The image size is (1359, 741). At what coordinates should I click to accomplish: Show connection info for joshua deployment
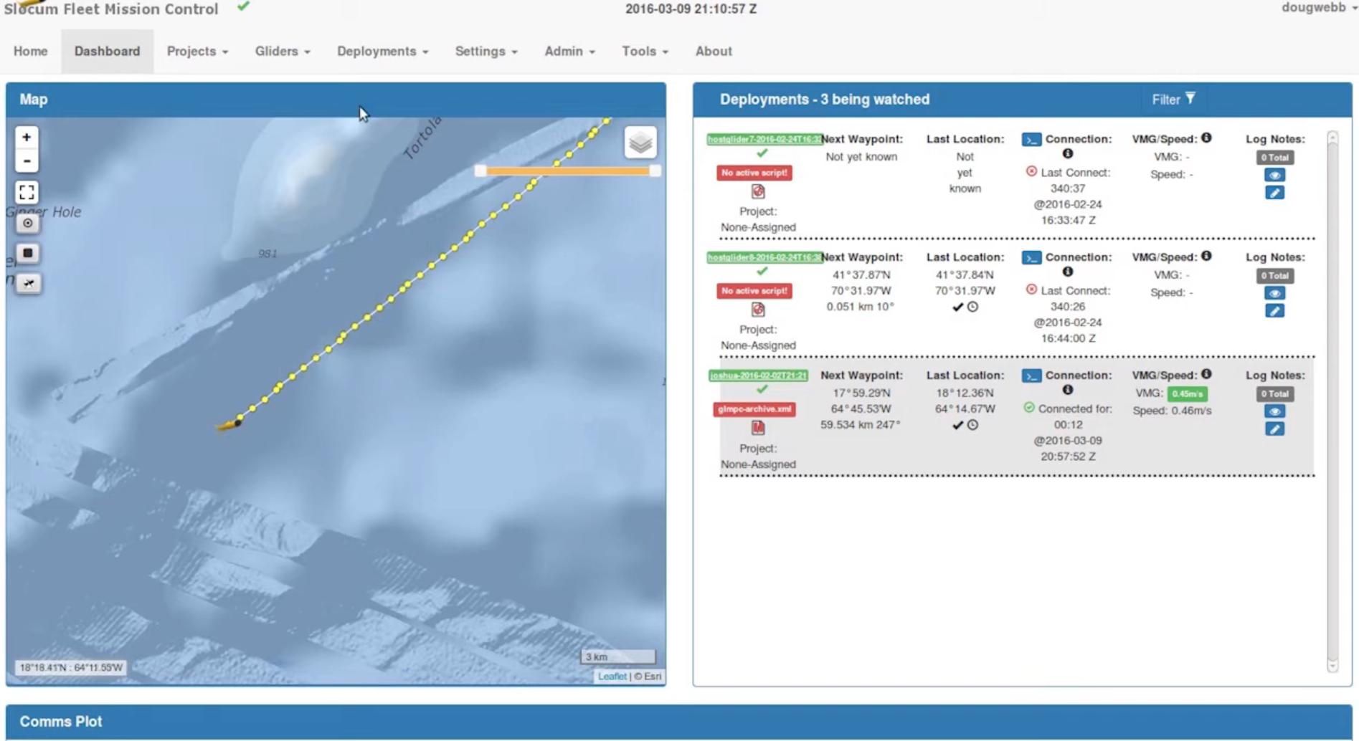[x=1068, y=390]
